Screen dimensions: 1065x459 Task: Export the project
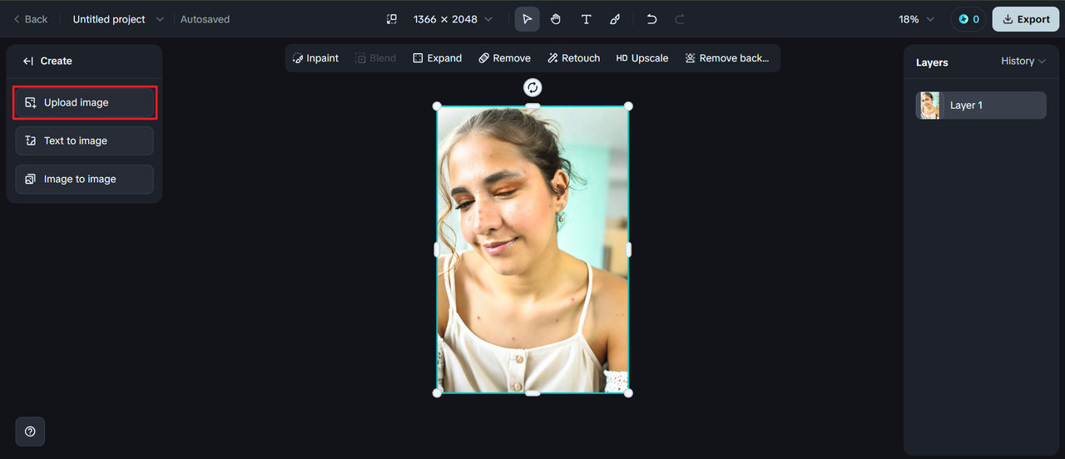coord(1026,19)
